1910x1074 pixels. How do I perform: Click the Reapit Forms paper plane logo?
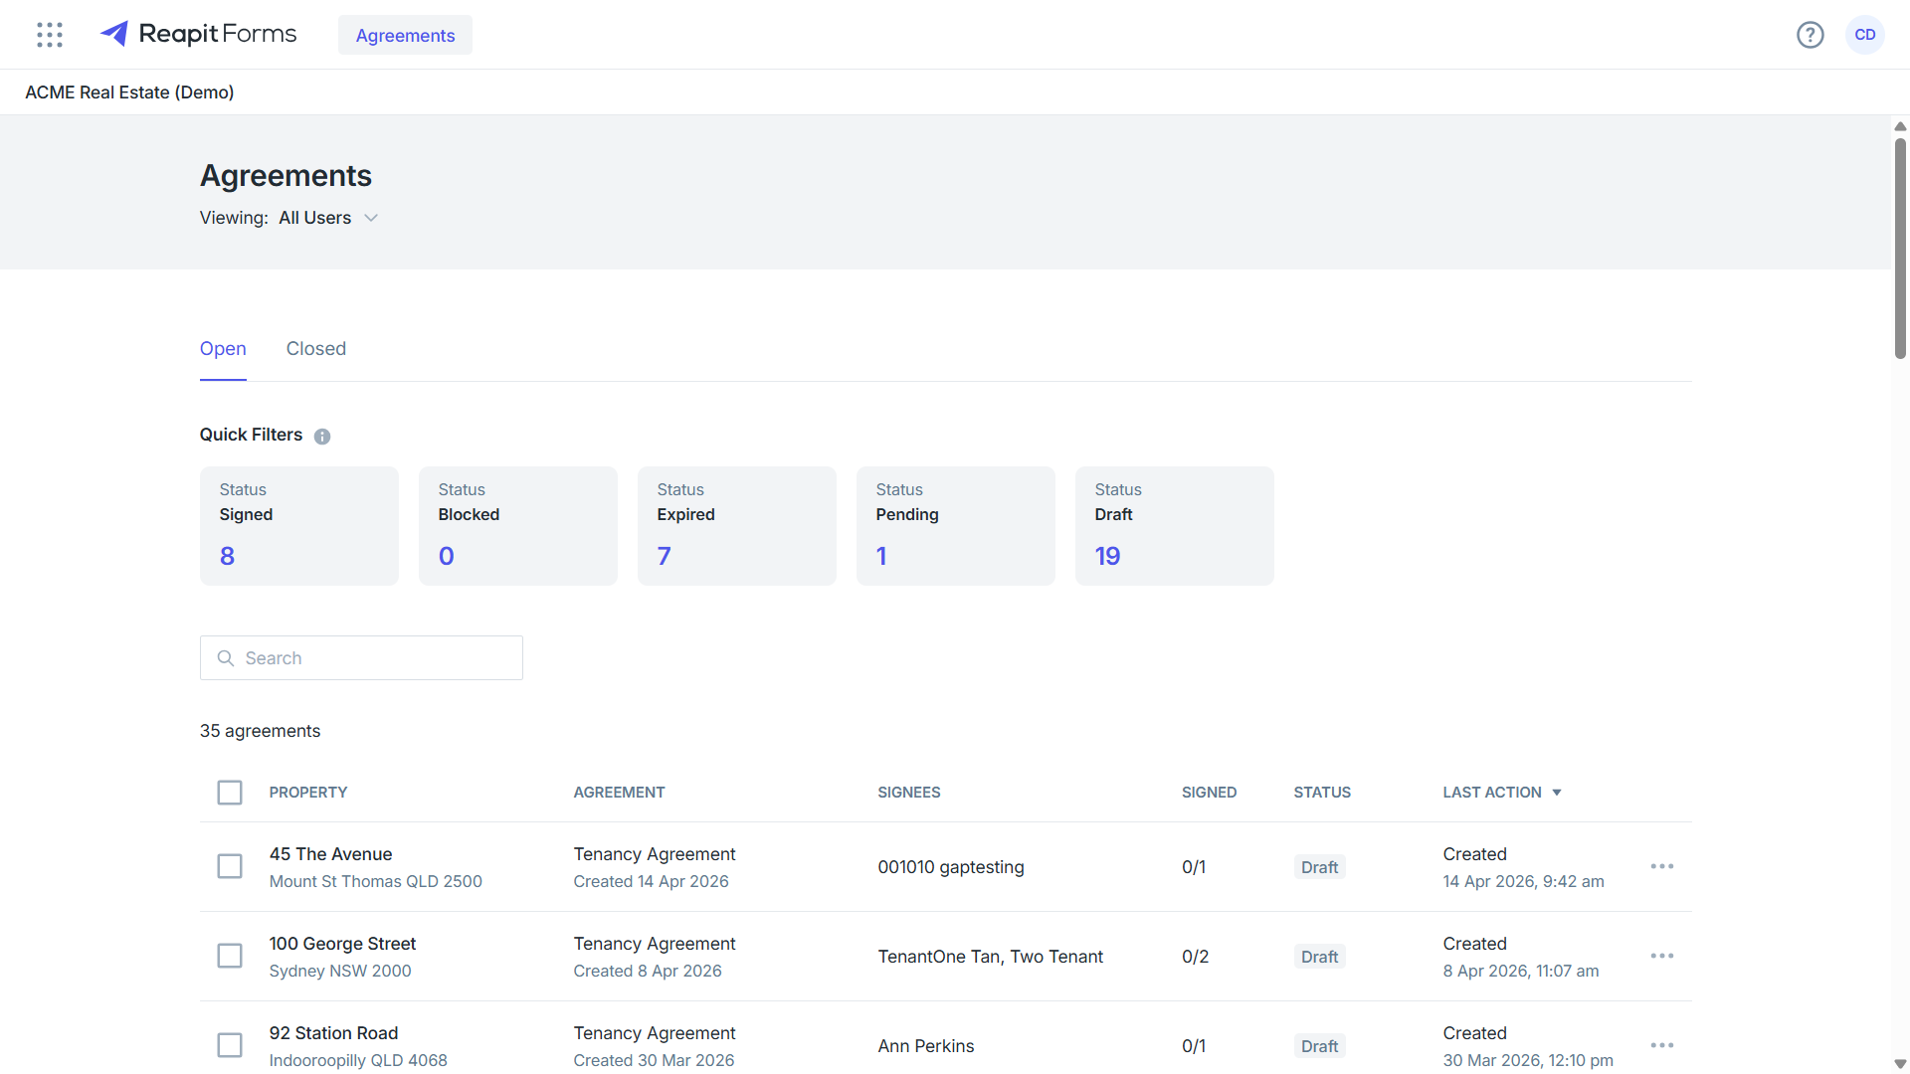click(x=114, y=34)
